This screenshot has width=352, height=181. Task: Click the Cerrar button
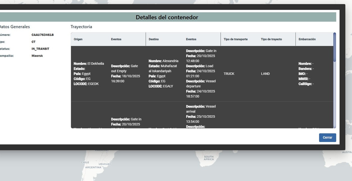click(x=327, y=138)
